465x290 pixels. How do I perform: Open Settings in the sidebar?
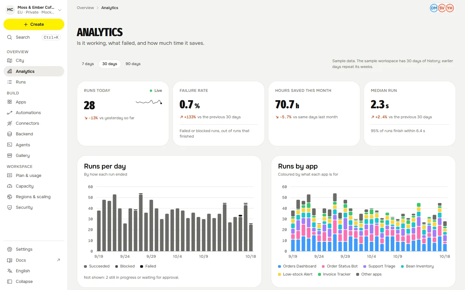[34, 249]
